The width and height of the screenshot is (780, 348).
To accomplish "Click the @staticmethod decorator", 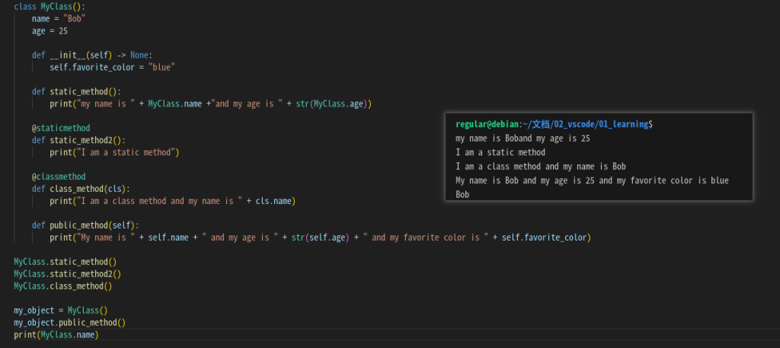I will (61, 128).
